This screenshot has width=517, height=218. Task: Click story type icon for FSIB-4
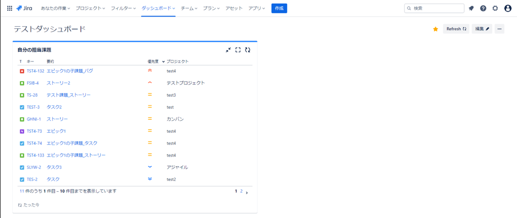(x=22, y=83)
